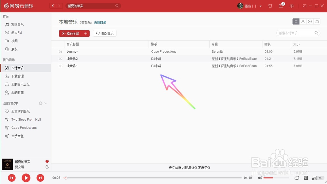
Task: Switch to album view icon
Action: coord(310,22)
